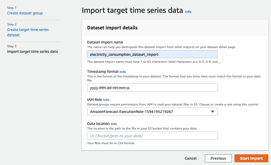Go to Create dataset group step
The width and height of the screenshot is (271, 165).
[x=25, y=13]
